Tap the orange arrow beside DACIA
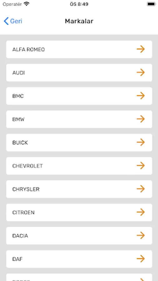 point(141,235)
